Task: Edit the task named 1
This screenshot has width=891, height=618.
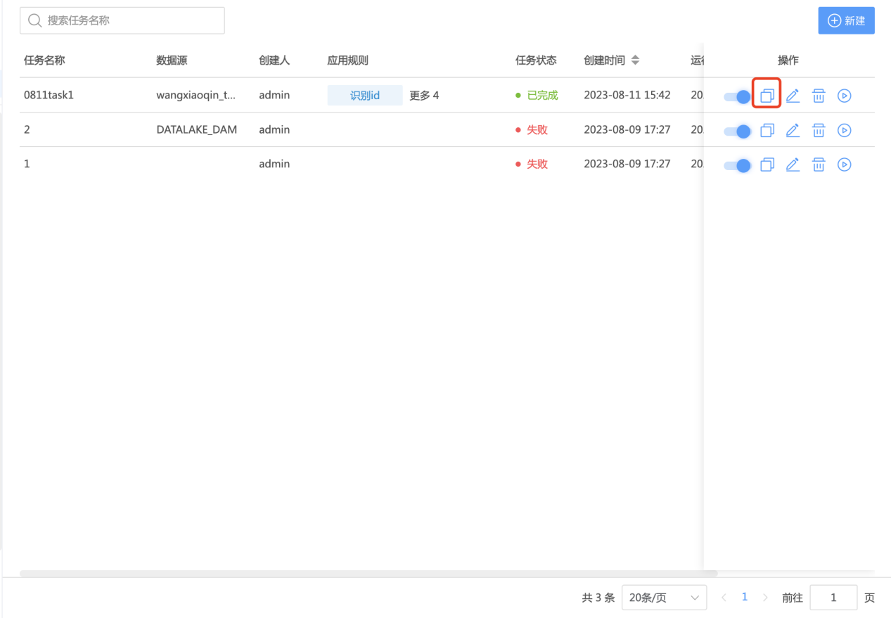Action: 793,165
